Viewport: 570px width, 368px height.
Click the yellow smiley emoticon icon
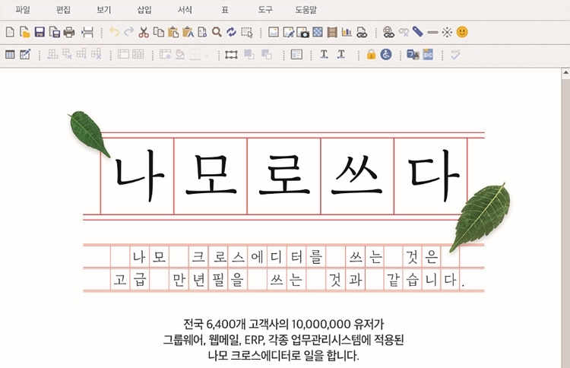[462, 32]
